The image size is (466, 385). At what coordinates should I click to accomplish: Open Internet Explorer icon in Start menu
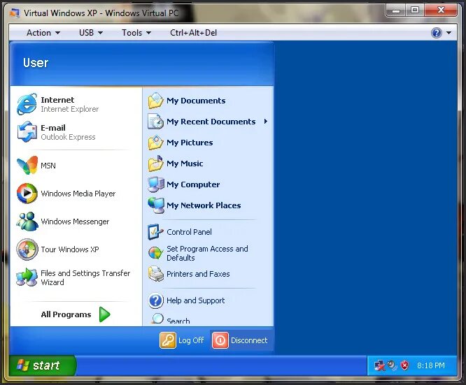click(x=27, y=104)
